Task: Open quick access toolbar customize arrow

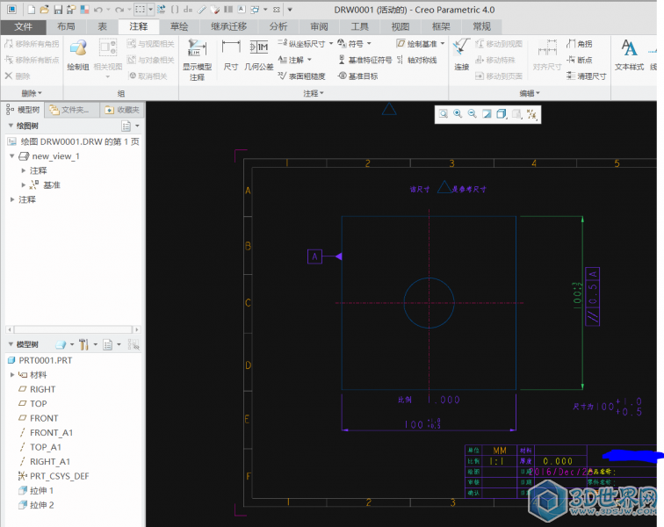Action: click(290, 10)
